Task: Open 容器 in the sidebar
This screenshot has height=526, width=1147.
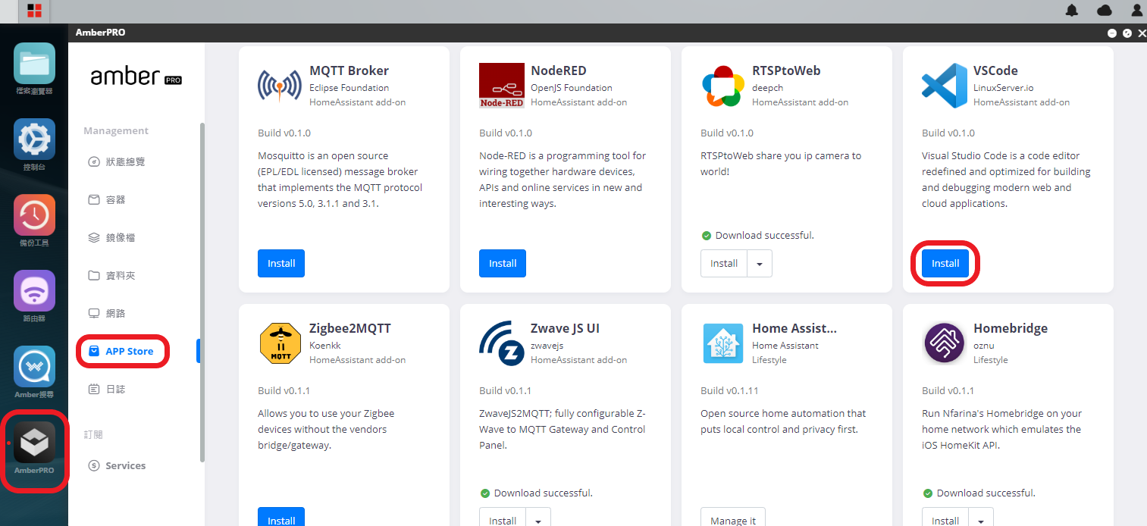Action: click(x=107, y=199)
